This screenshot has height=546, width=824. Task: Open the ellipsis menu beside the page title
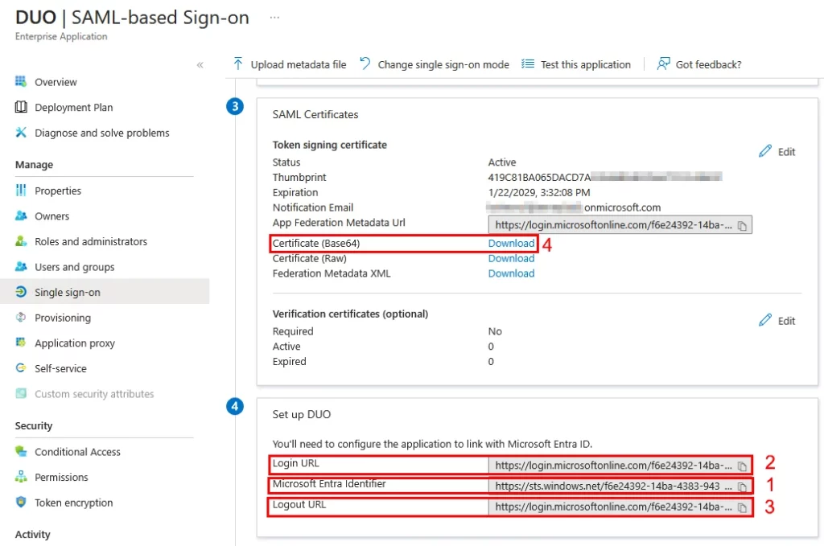tap(274, 18)
